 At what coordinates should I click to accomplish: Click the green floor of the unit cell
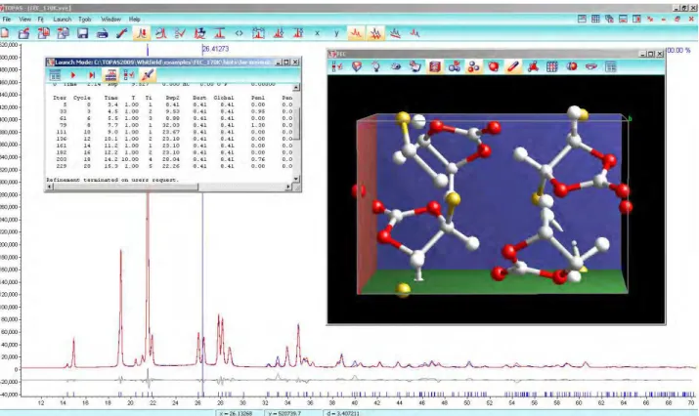(x=493, y=281)
